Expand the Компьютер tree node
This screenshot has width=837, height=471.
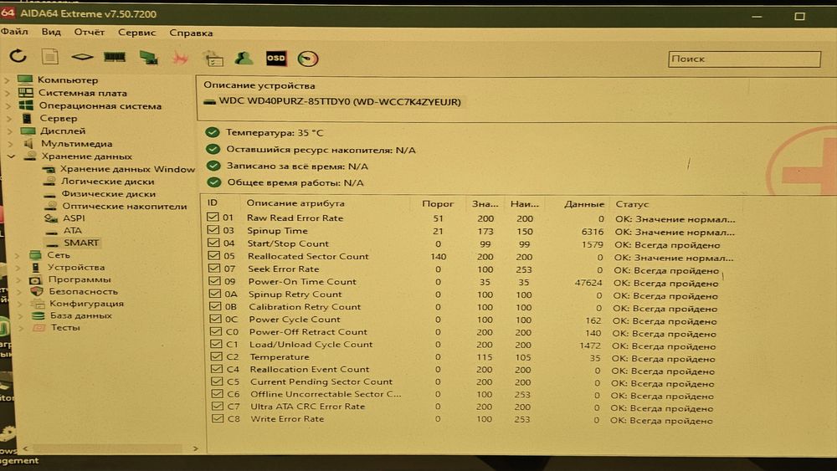click(x=7, y=80)
